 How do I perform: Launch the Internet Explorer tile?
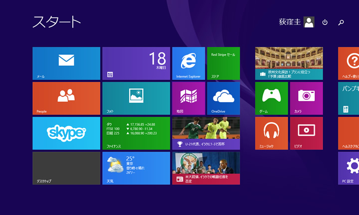click(188, 63)
